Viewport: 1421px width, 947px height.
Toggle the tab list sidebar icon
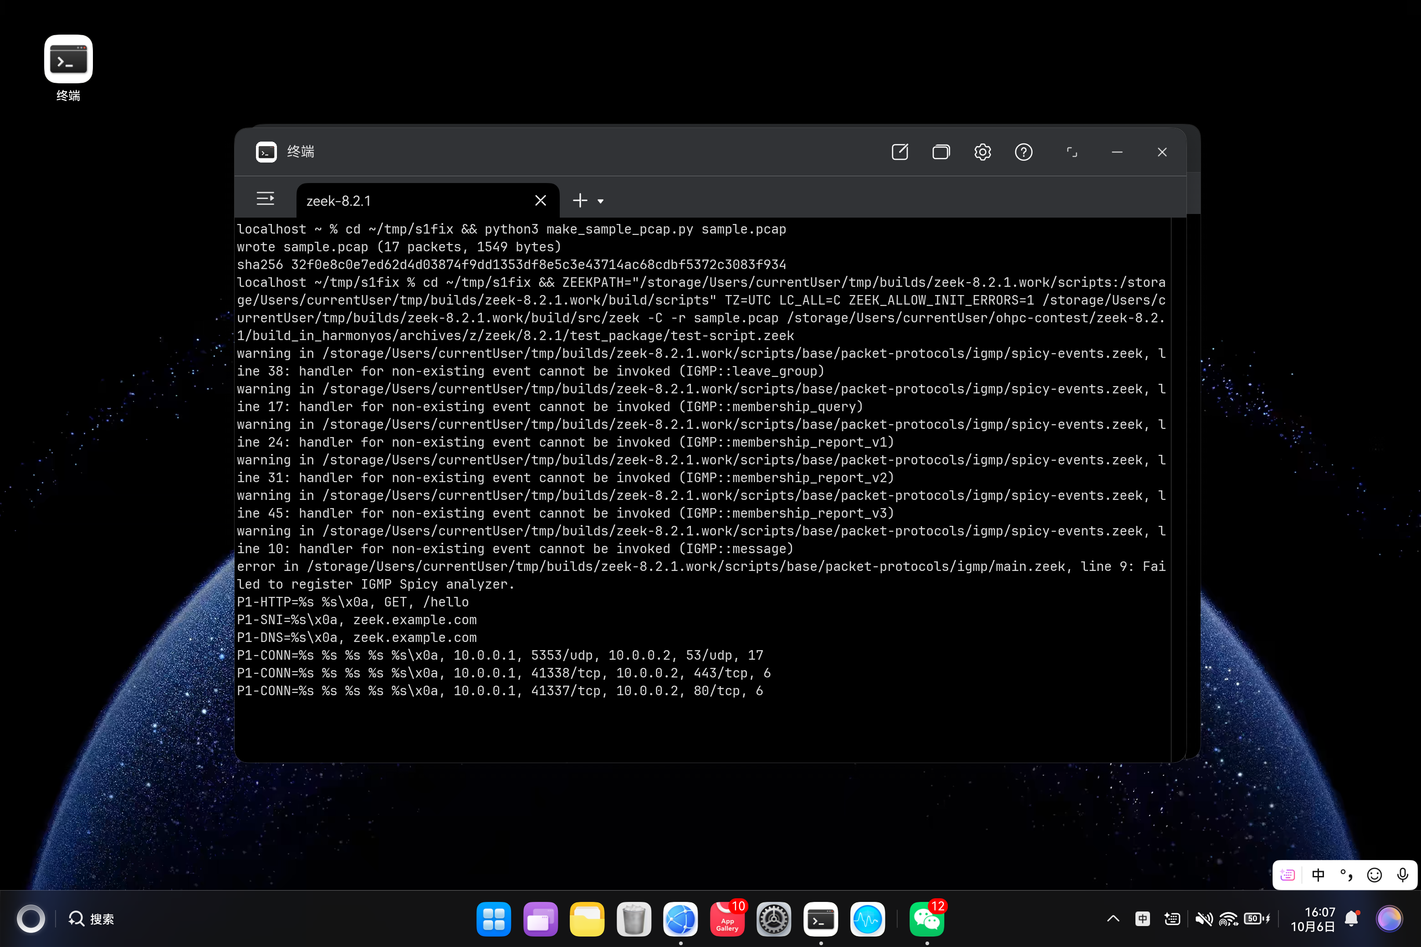[265, 199]
